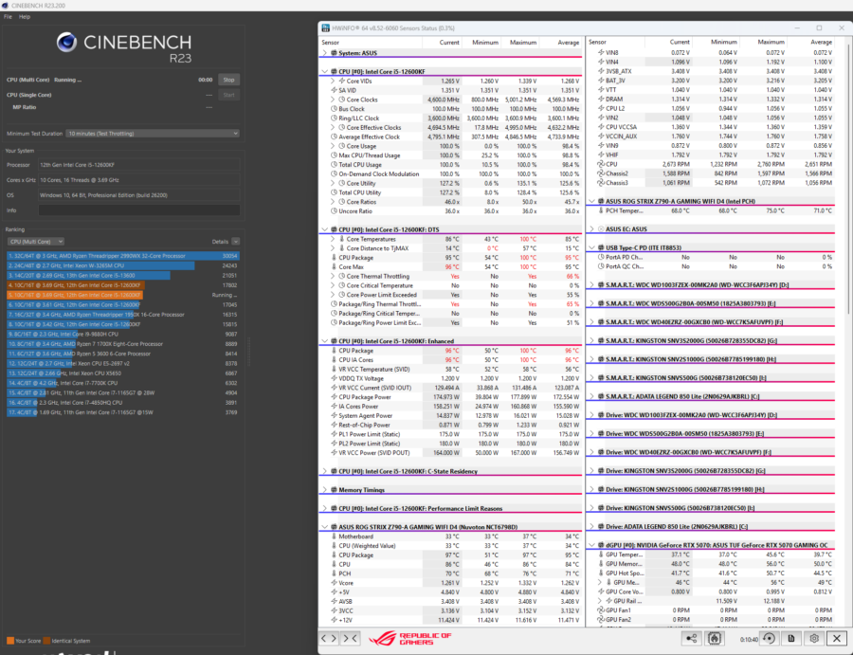The image size is (853, 655).
Task: Expand the C-State Residency sensor group
Action: click(325, 471)
